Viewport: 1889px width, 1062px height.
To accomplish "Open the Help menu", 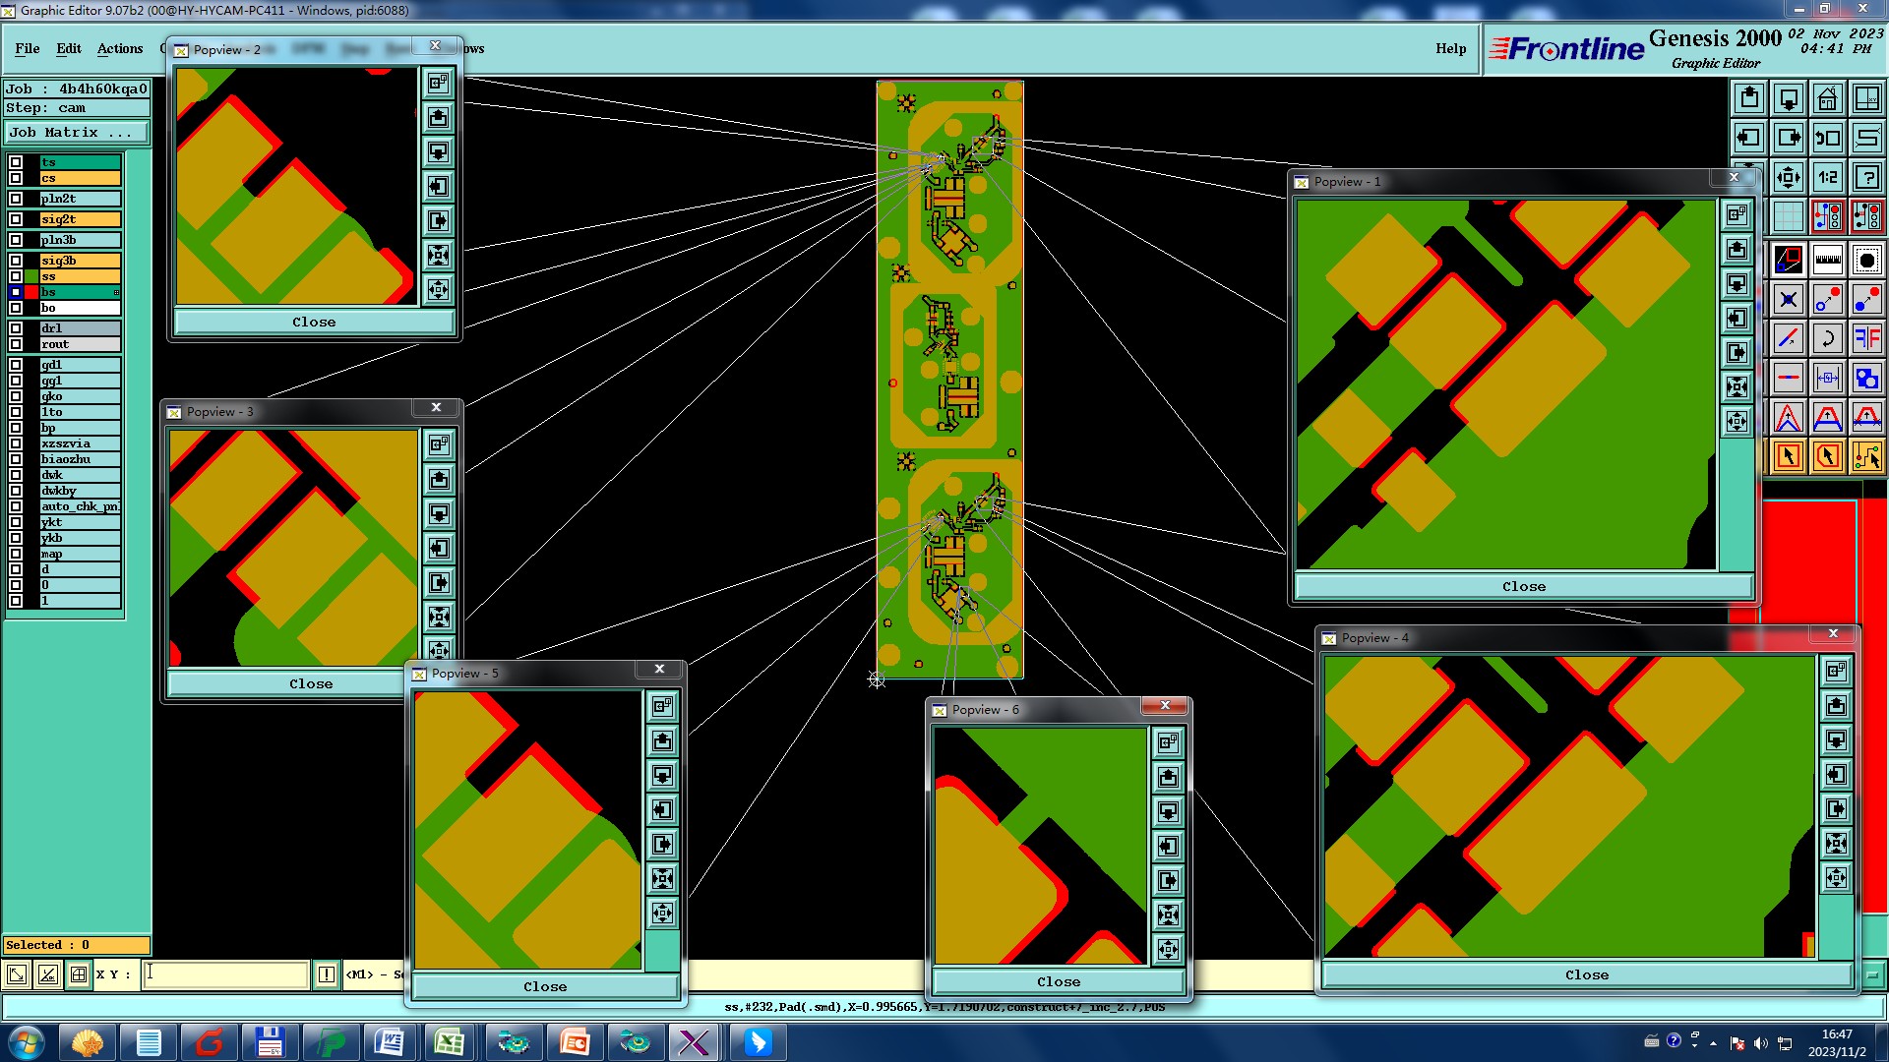I will click(x=1450, y=48).
